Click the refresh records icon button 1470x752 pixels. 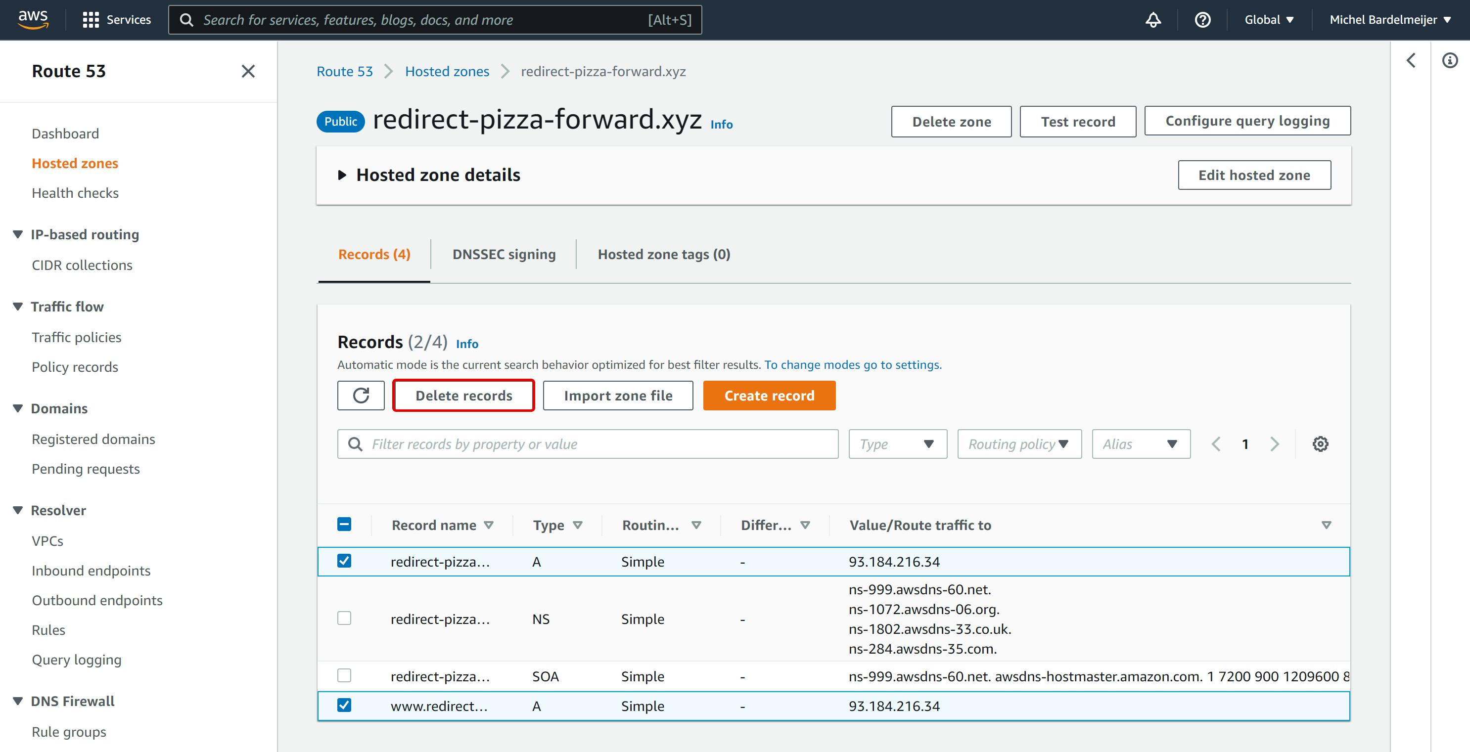(x=361, y=396)
